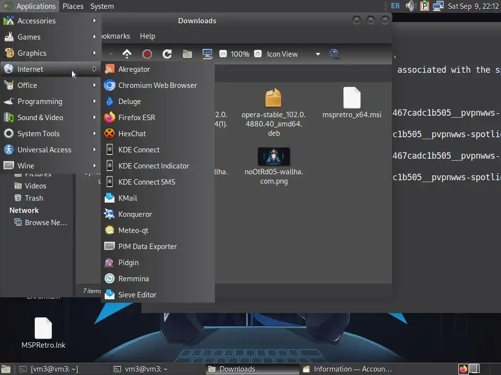Zoom out with the minus icon
501x375 pixels.
(223, 54)
